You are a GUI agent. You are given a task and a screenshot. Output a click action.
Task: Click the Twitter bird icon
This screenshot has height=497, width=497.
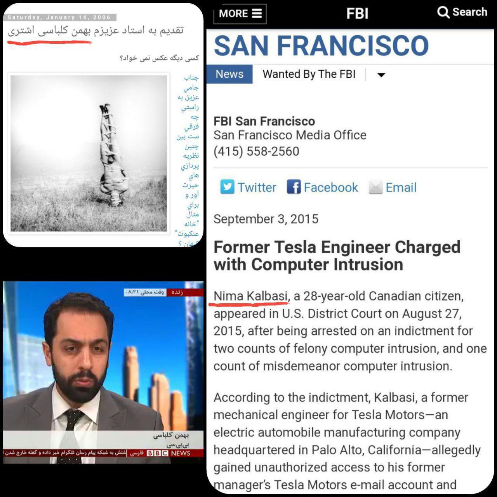pos(227,187)
